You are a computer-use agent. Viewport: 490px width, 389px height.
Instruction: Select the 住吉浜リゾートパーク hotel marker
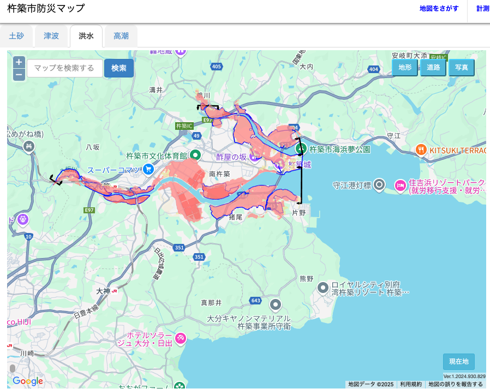[x=401, y=185]
